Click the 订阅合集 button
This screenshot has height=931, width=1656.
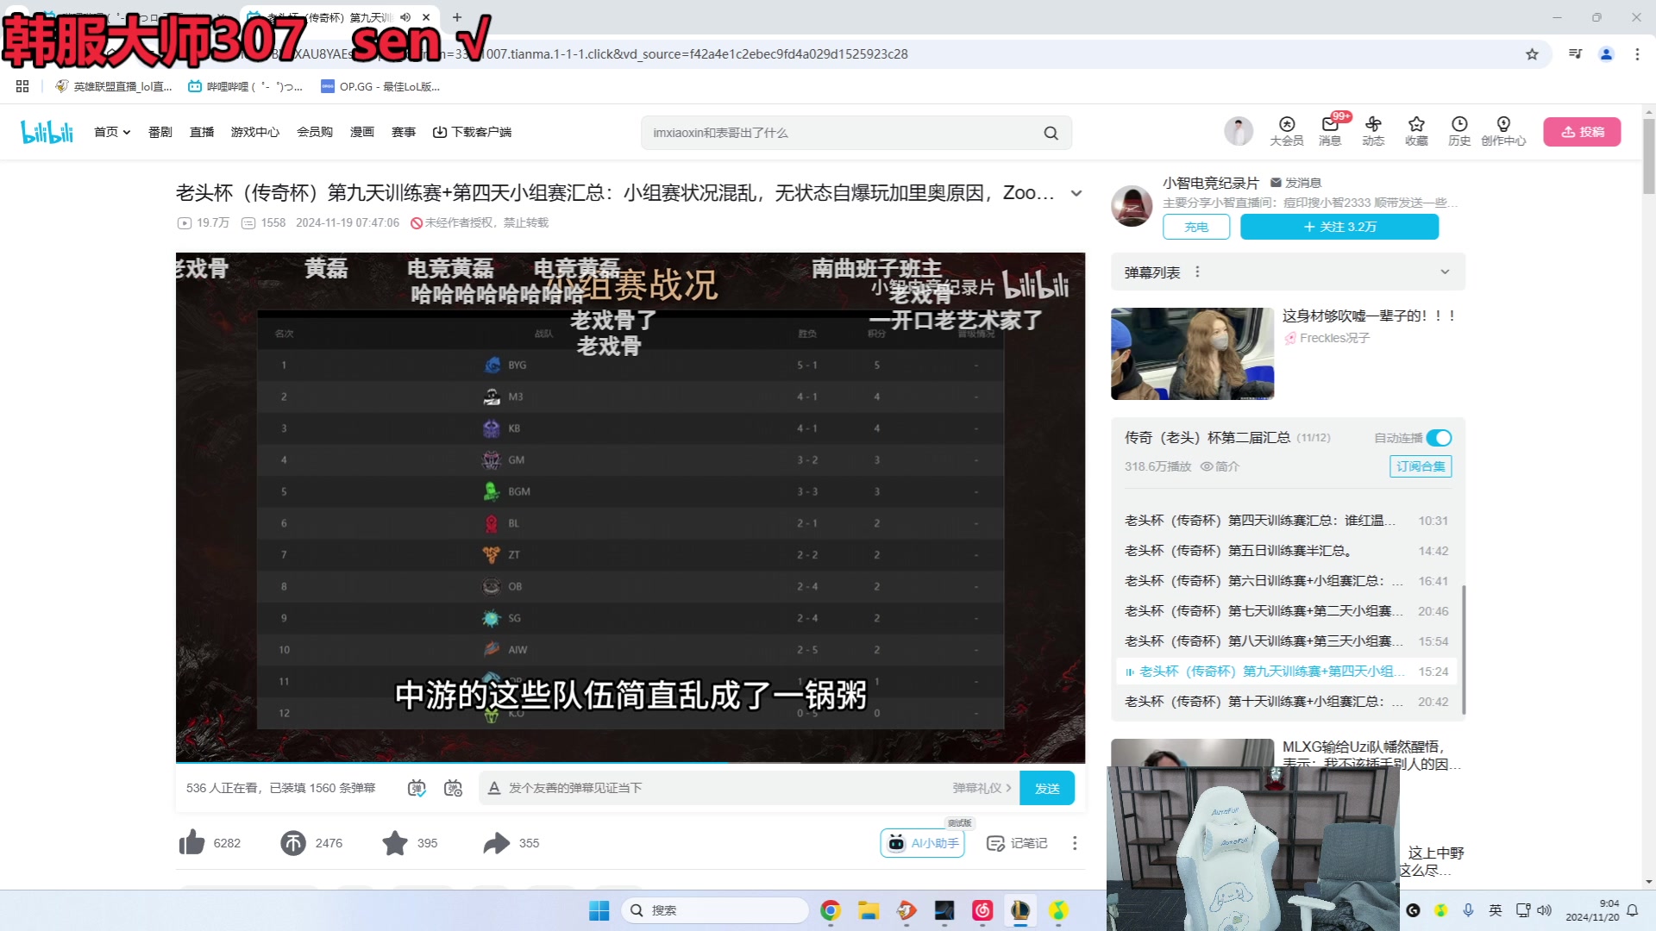[x=1421, y=466]
